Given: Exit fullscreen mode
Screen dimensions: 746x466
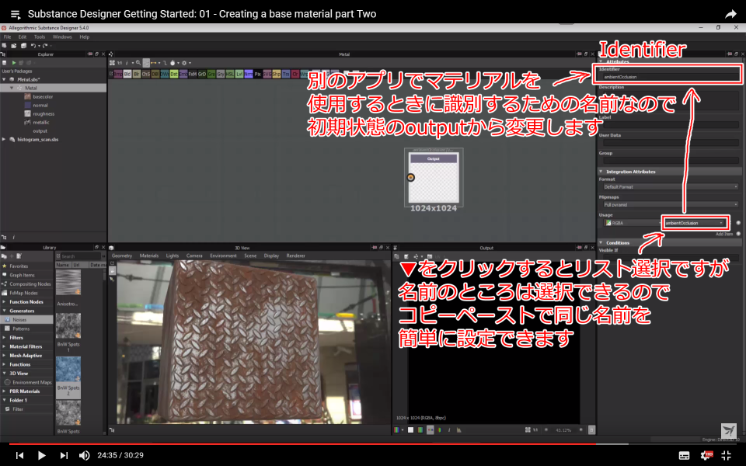Looking at the screenshot, I should point(726,456).
